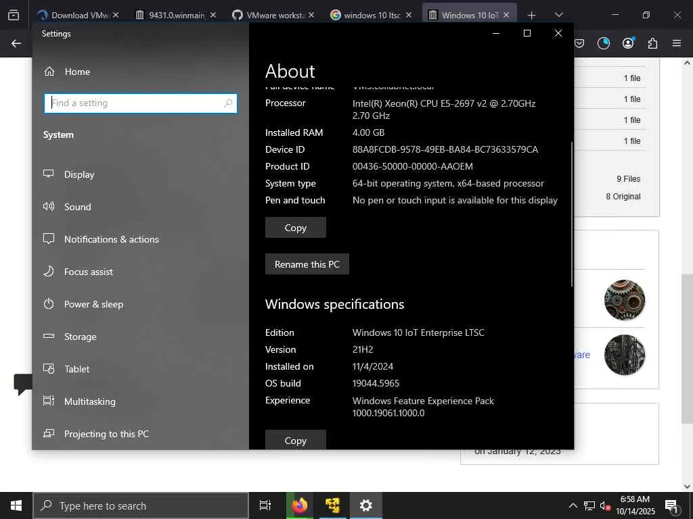Open Firefox View icon in tab bar
This screenshot has height=519, width=693.
(x=14, y=15)
